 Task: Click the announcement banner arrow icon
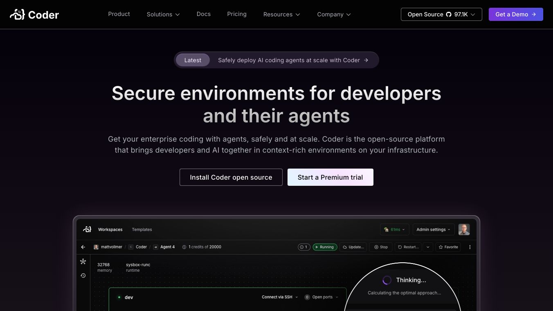(366, 60)
